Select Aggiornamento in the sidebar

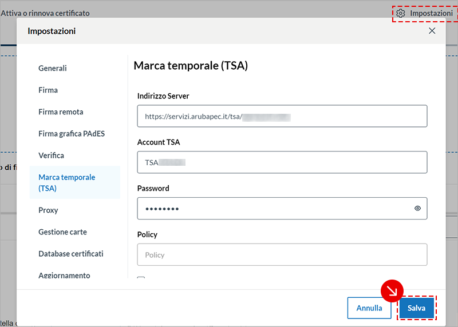[x=64, y=274]
